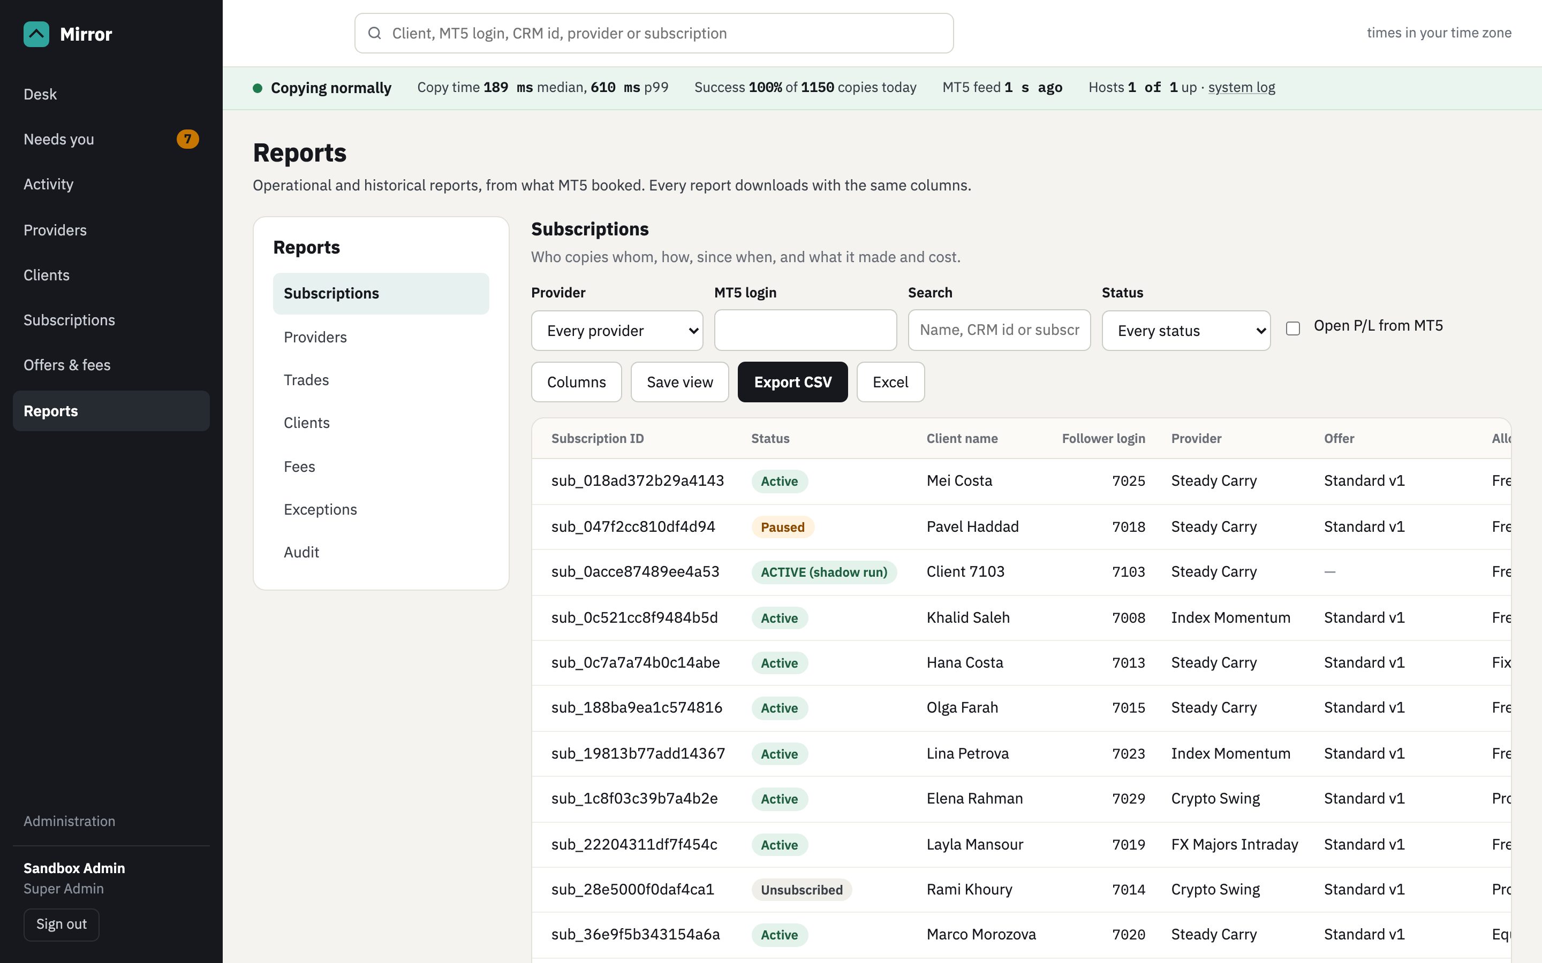This screenshot has width=1542, height=963.
Task: Toggle Open P/L from MT5 checkbox
Action: tap(1293, 328)
